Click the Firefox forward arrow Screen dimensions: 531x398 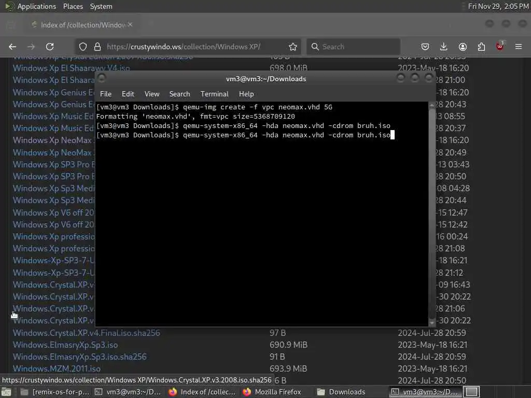tap(31, 47)
